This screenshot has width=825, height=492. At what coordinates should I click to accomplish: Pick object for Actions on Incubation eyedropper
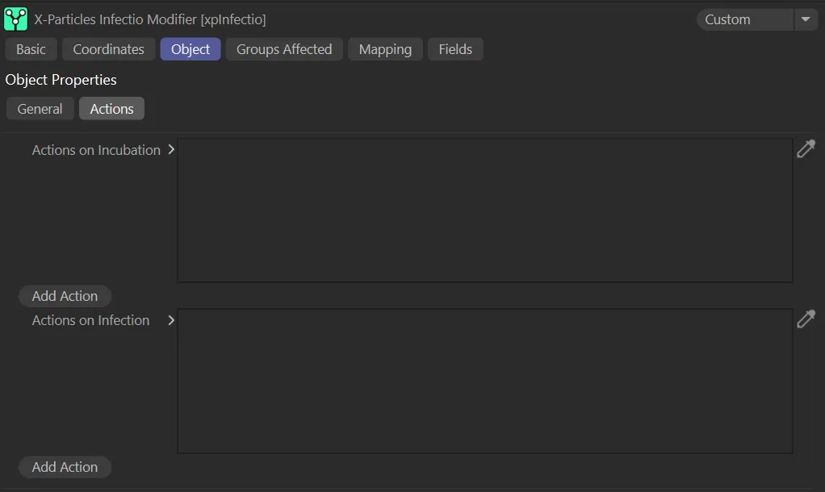click(806, 149)
